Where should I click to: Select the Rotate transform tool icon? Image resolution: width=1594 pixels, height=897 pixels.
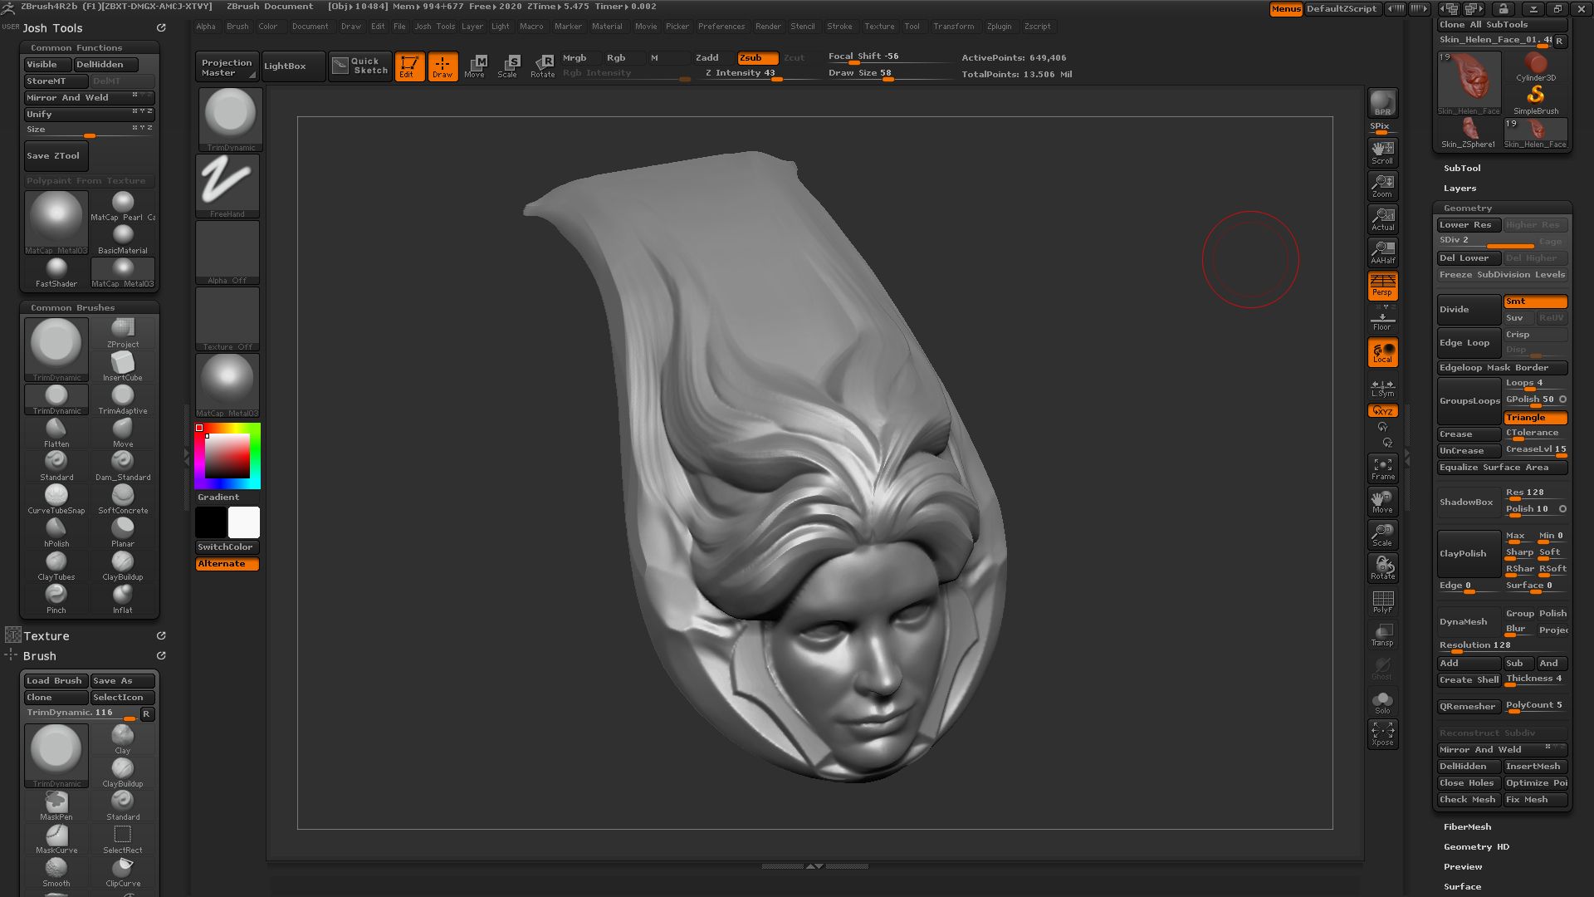click(543, 66)
